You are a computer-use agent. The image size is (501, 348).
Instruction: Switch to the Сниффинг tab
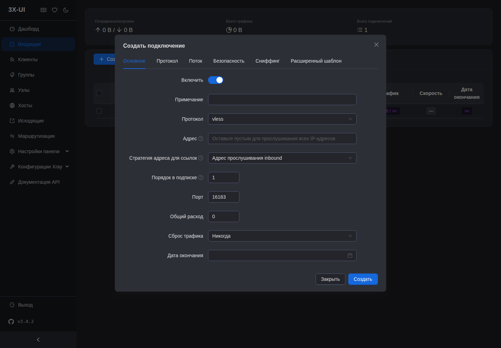point(268,61)
